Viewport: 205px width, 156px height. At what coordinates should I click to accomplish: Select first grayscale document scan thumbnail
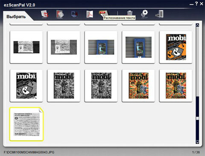point(26,47)
